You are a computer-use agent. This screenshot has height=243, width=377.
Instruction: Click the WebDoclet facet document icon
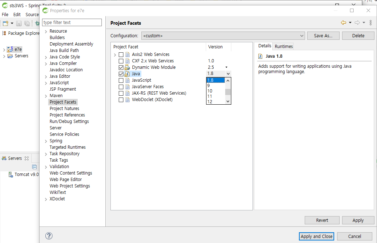pos(127,100)
